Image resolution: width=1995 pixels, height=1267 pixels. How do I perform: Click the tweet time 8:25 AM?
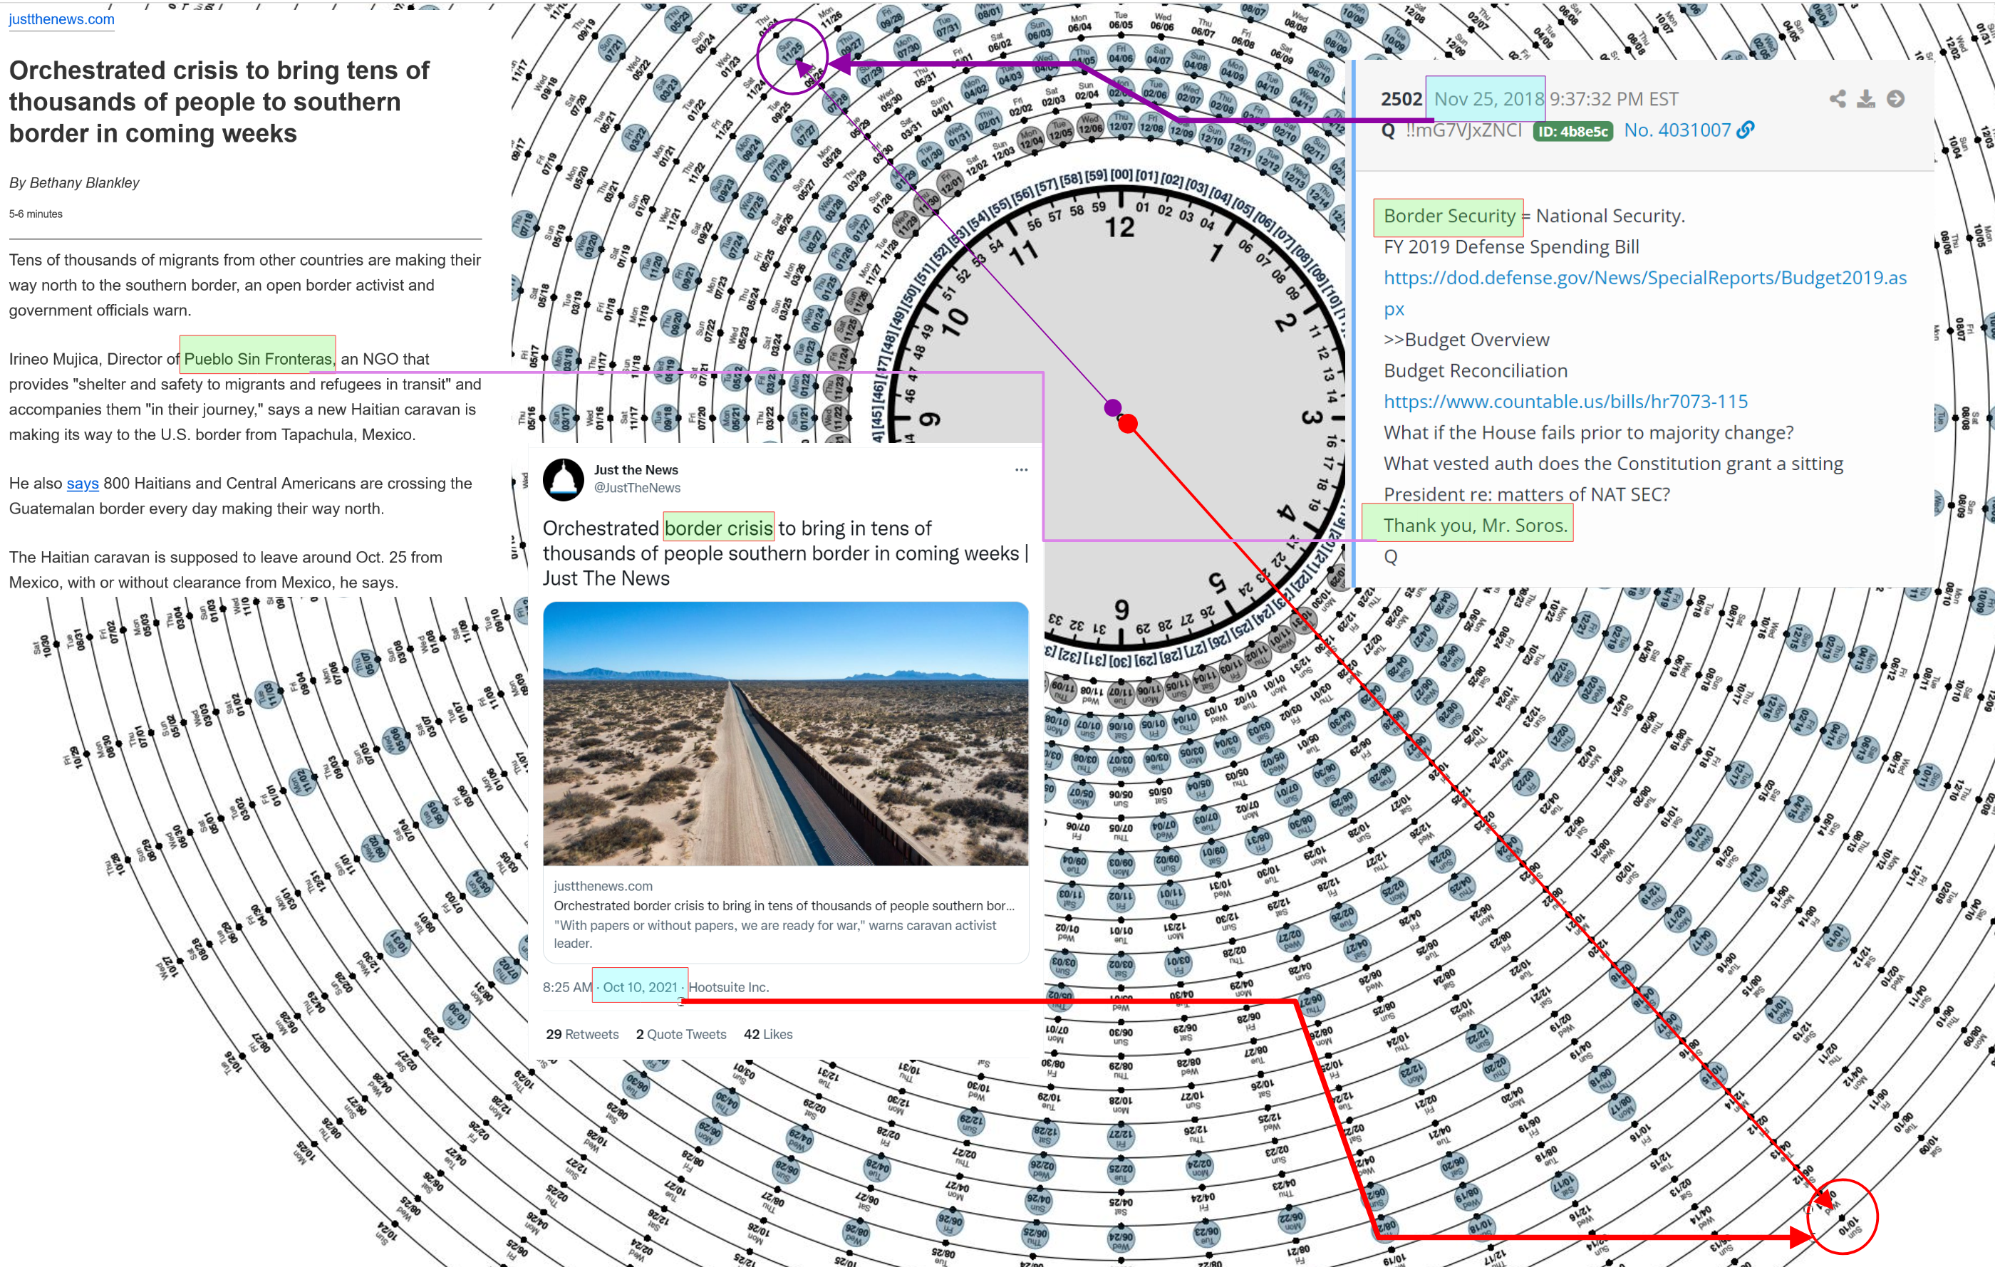568,987
